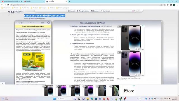Switch to the Adobe browser tab
179x101 pixels.
(x=34, y=2)
